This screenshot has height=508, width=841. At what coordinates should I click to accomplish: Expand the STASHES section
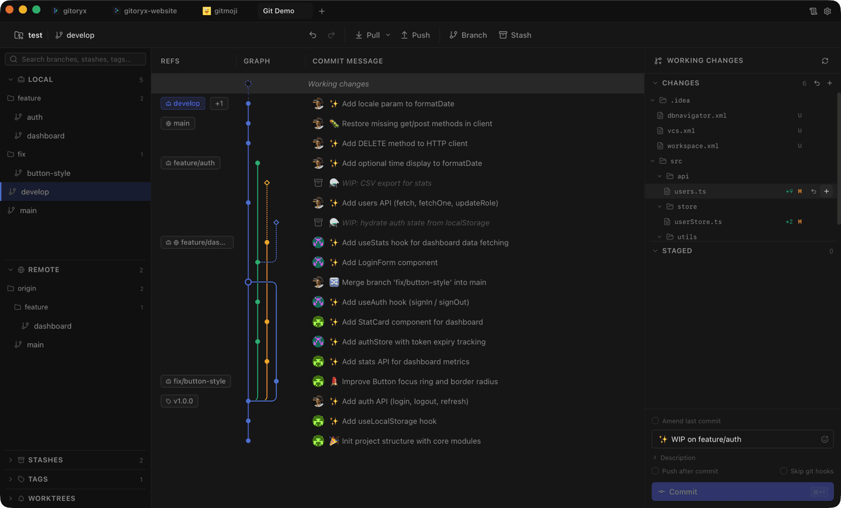tap(11, 460)
